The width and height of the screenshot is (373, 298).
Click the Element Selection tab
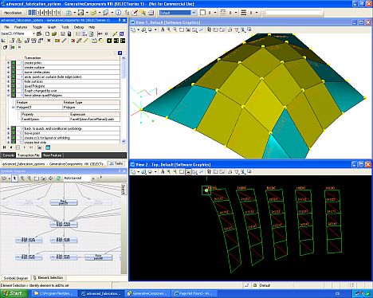[48, 278]
